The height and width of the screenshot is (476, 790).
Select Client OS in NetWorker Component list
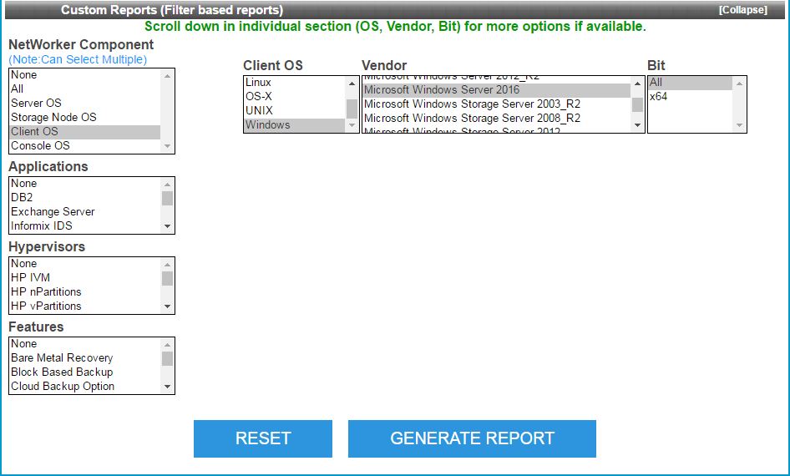click(x=85, y=131)
